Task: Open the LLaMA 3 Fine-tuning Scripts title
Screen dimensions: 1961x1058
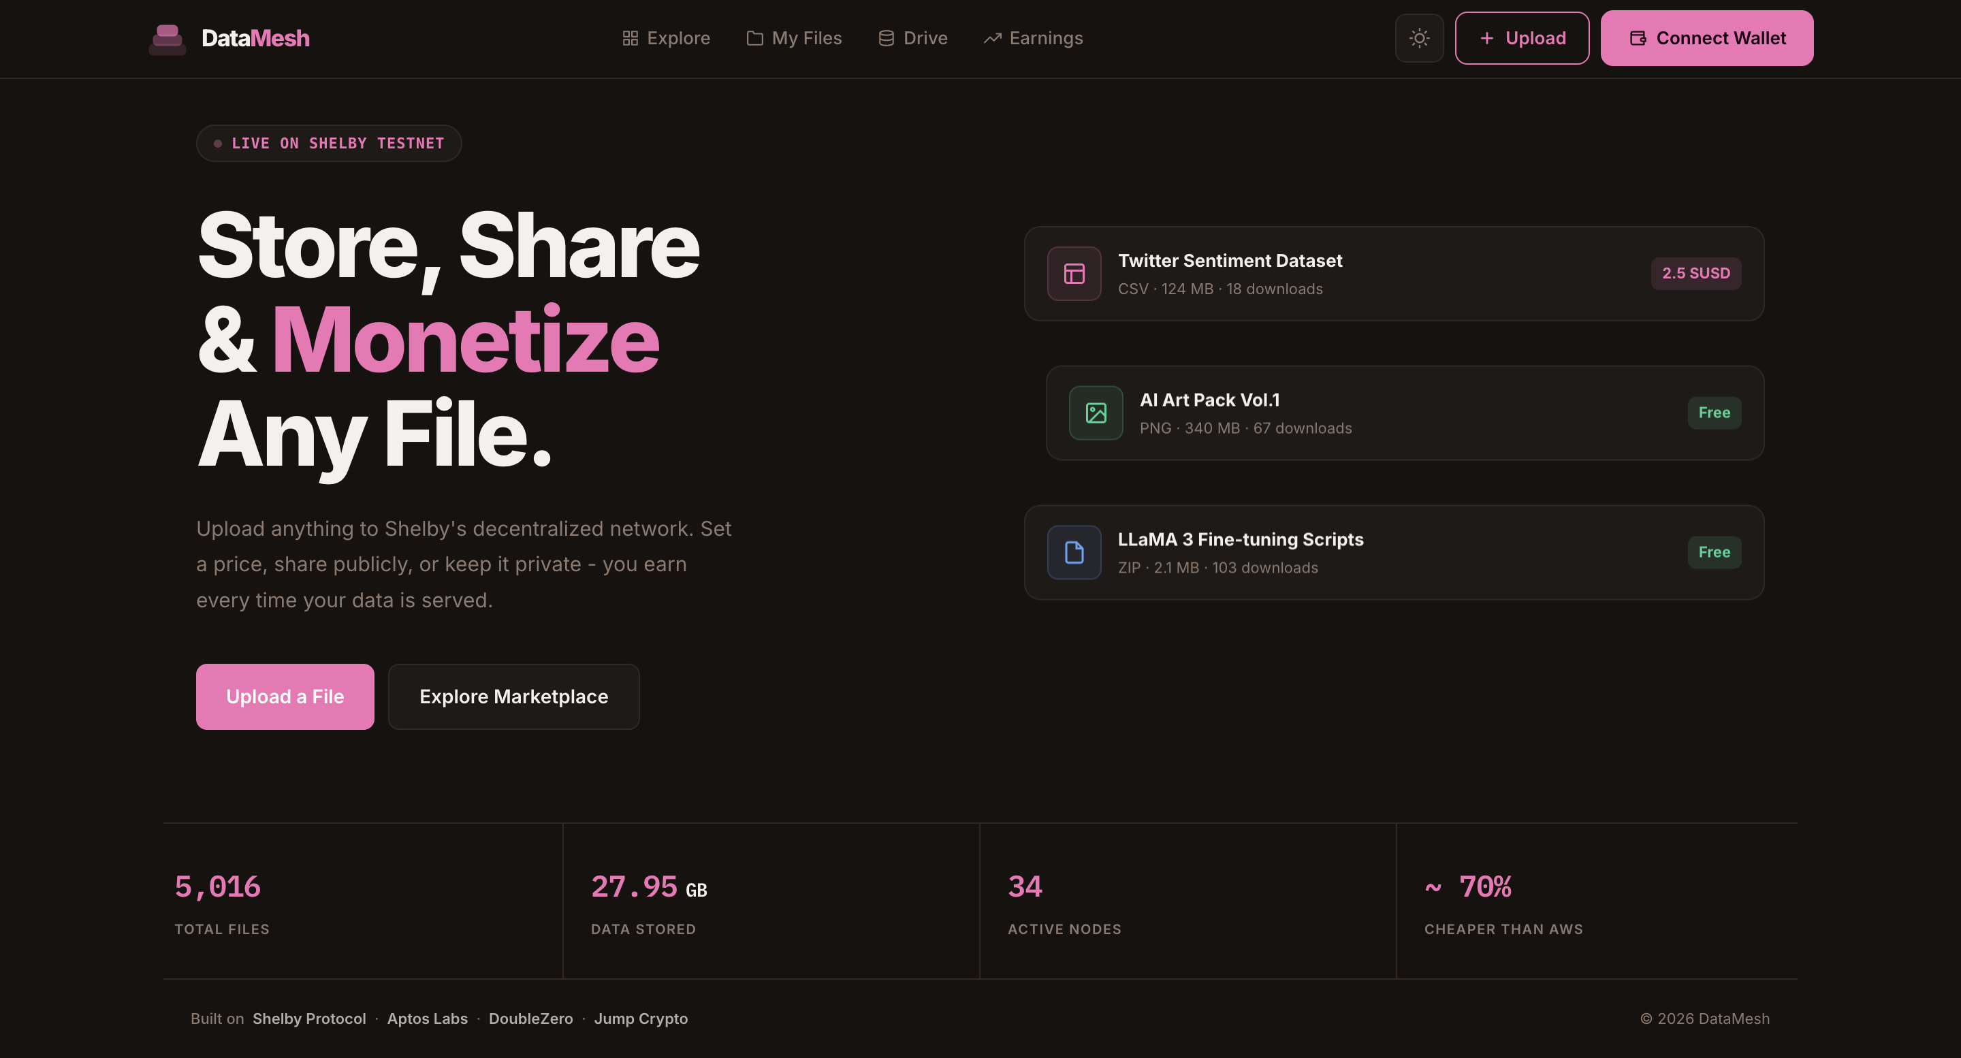Action: coord(1240,540)
